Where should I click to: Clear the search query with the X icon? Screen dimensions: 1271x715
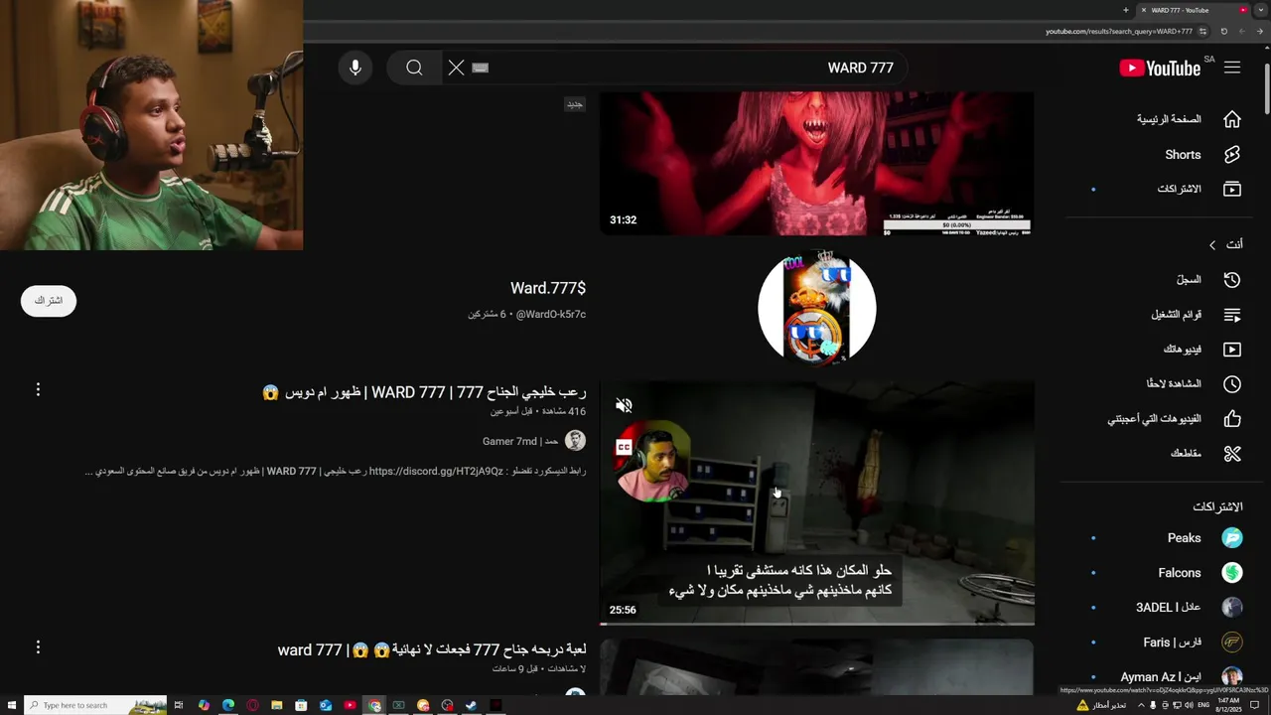click(x=456, y=68)
